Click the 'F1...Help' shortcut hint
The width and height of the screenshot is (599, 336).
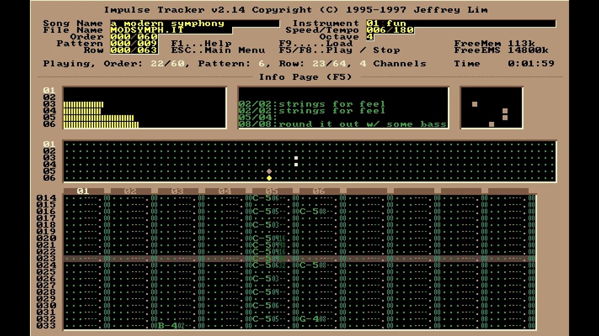(x=201, y=43)
